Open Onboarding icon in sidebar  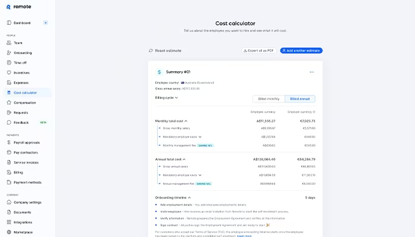pos(9,53)
